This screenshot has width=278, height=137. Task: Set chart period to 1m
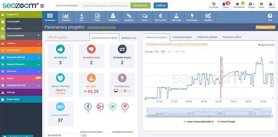[156, 51]
